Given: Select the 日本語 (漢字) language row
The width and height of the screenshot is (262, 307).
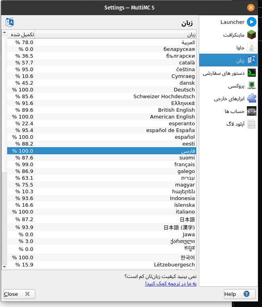Looking at the screenshot, I should point(102,227).
